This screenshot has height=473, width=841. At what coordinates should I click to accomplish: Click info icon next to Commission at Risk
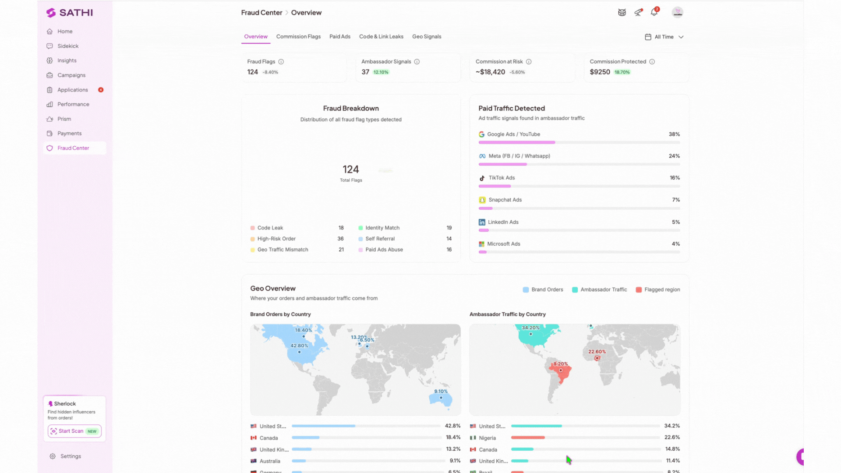pyautogui.click(x=529, y=62)
